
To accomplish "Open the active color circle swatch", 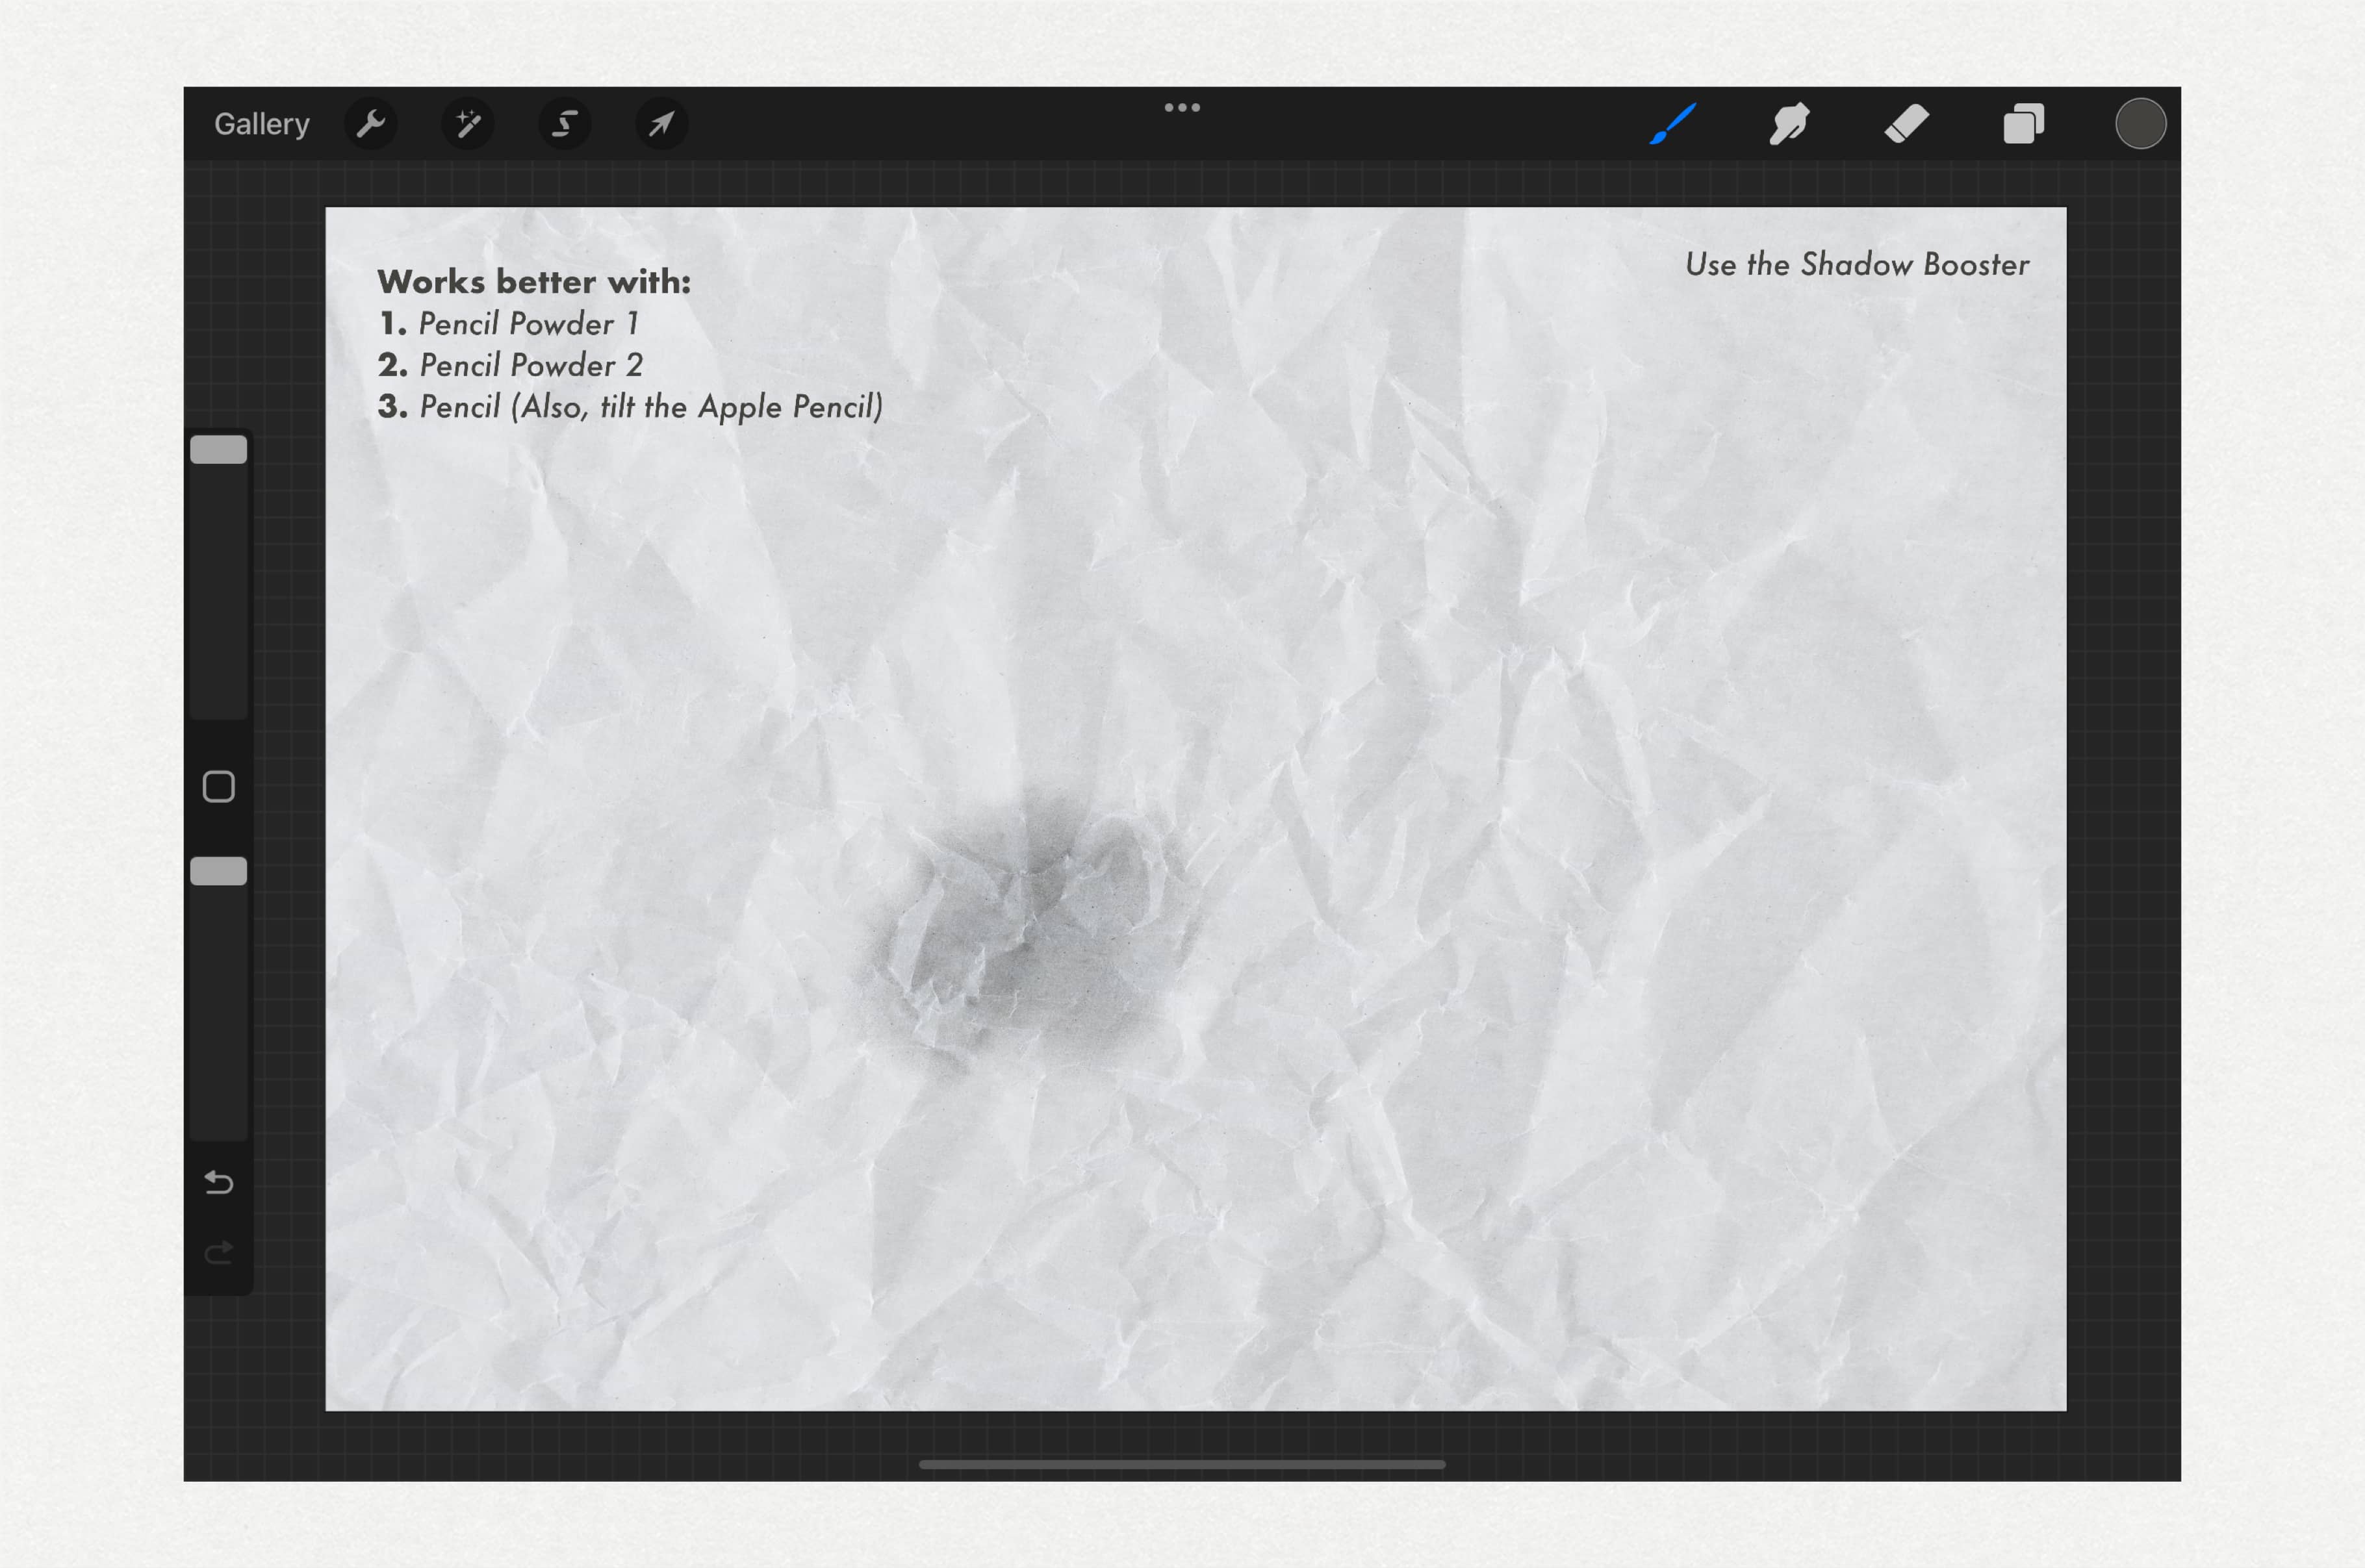I will 2140,124.
